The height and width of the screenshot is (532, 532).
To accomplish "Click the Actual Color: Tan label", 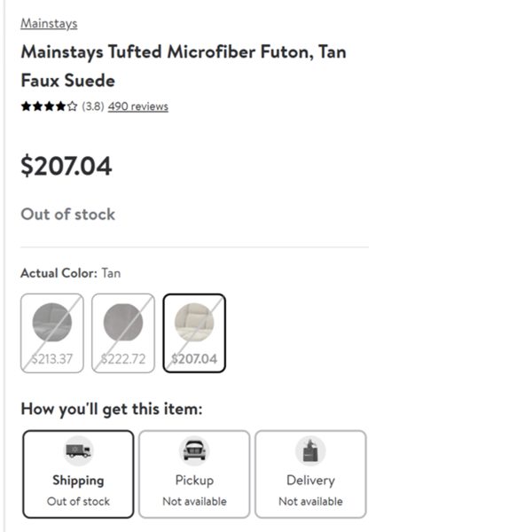I will point(71,273).
